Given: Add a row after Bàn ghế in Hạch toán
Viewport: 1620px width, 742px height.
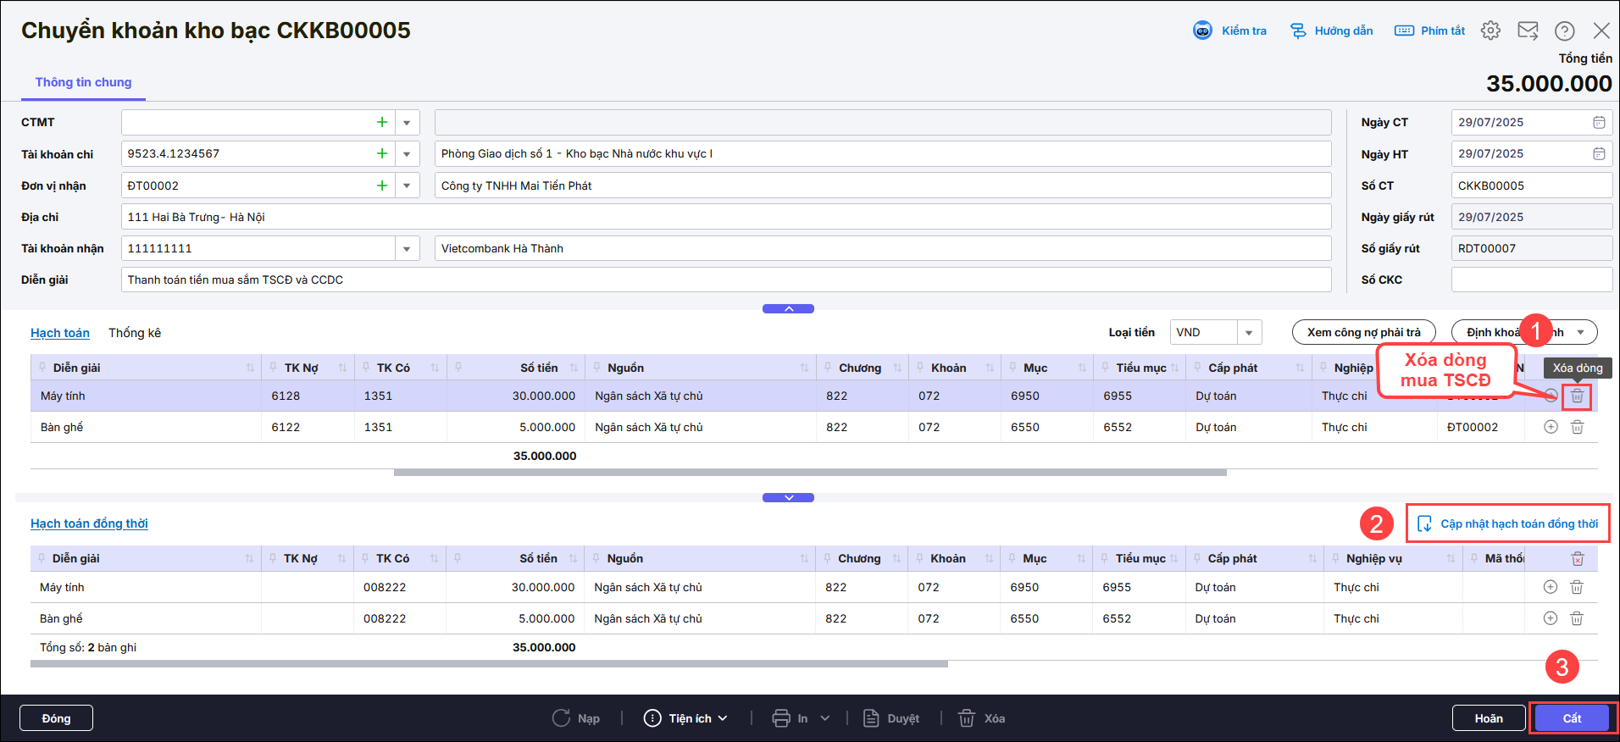Looking at the screenshot, I should [1551, 427].
